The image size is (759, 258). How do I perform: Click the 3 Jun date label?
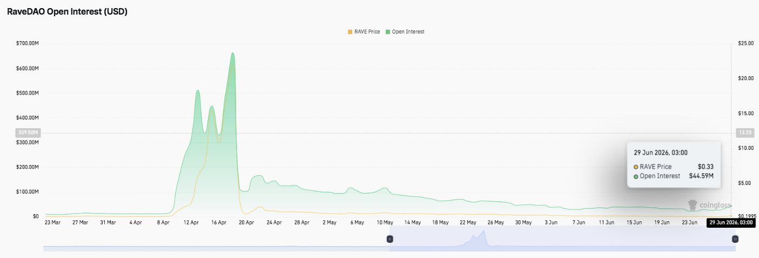(551, 222)
